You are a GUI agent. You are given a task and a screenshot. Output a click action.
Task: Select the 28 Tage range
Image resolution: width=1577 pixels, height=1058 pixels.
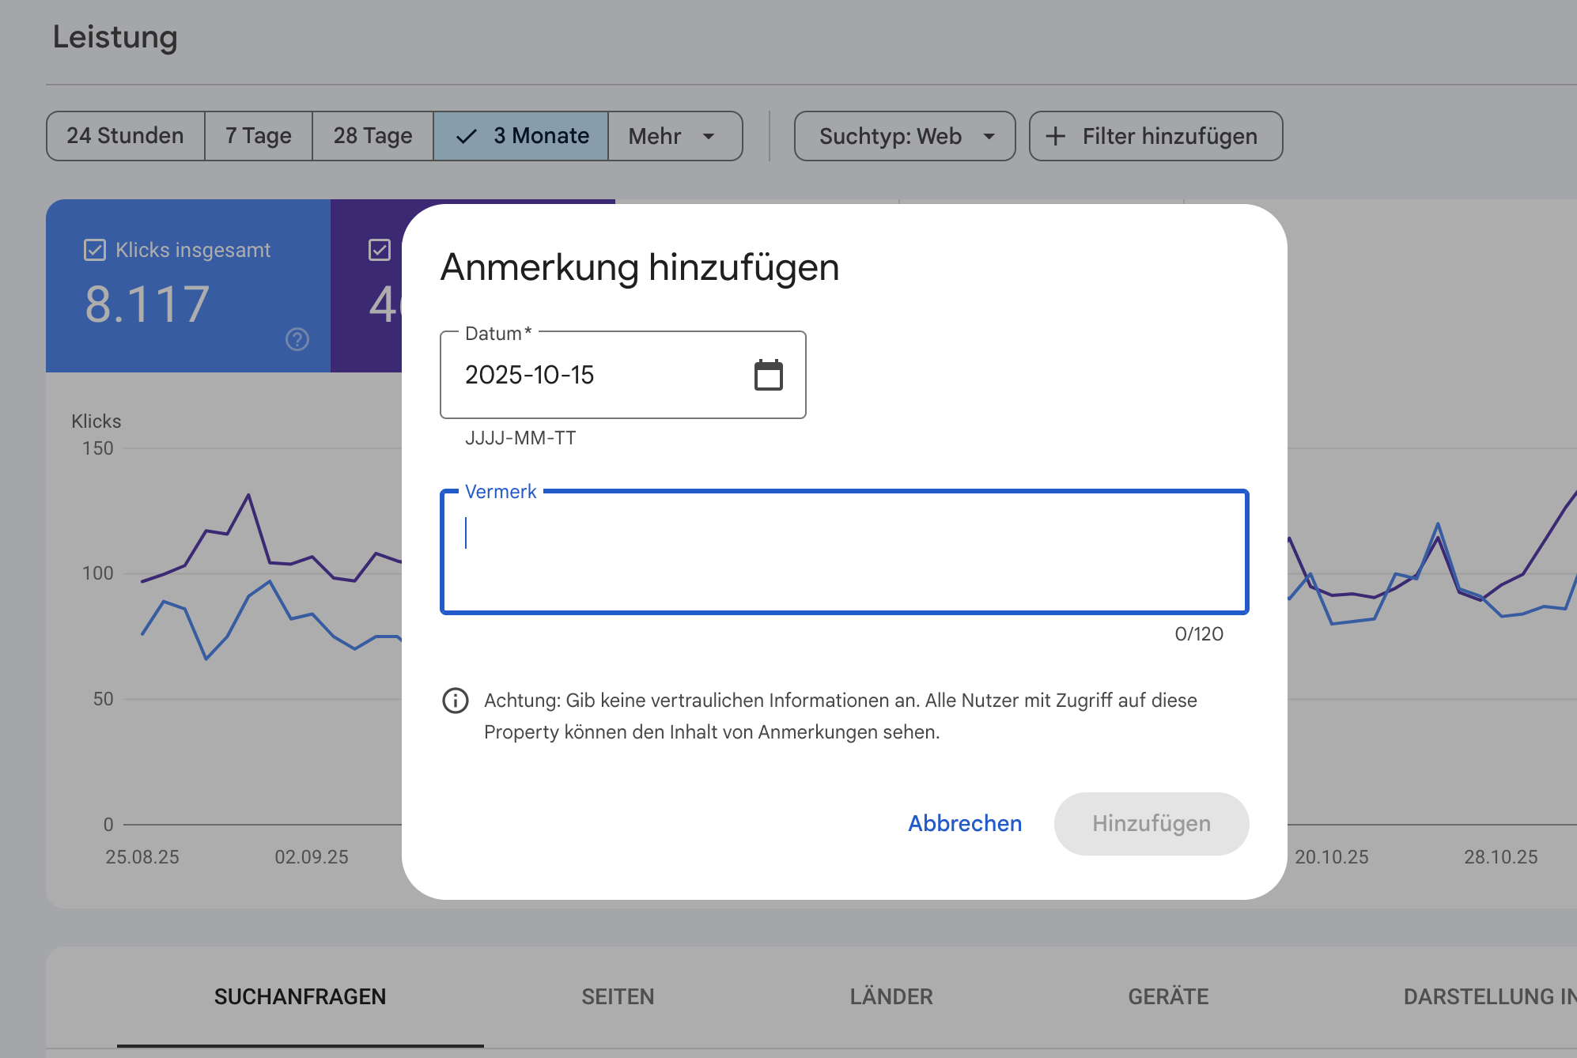coord(373,136)
